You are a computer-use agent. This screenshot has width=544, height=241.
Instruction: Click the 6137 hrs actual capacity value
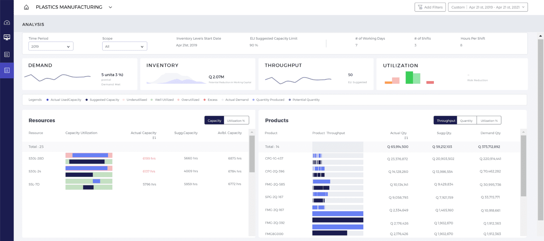tap(149, 172)
